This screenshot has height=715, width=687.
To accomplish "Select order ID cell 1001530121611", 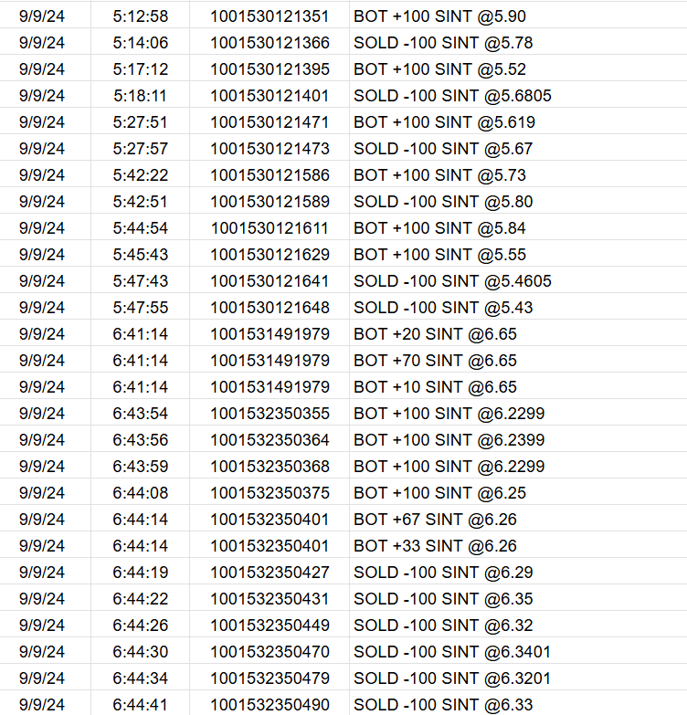I will point(270,228).
